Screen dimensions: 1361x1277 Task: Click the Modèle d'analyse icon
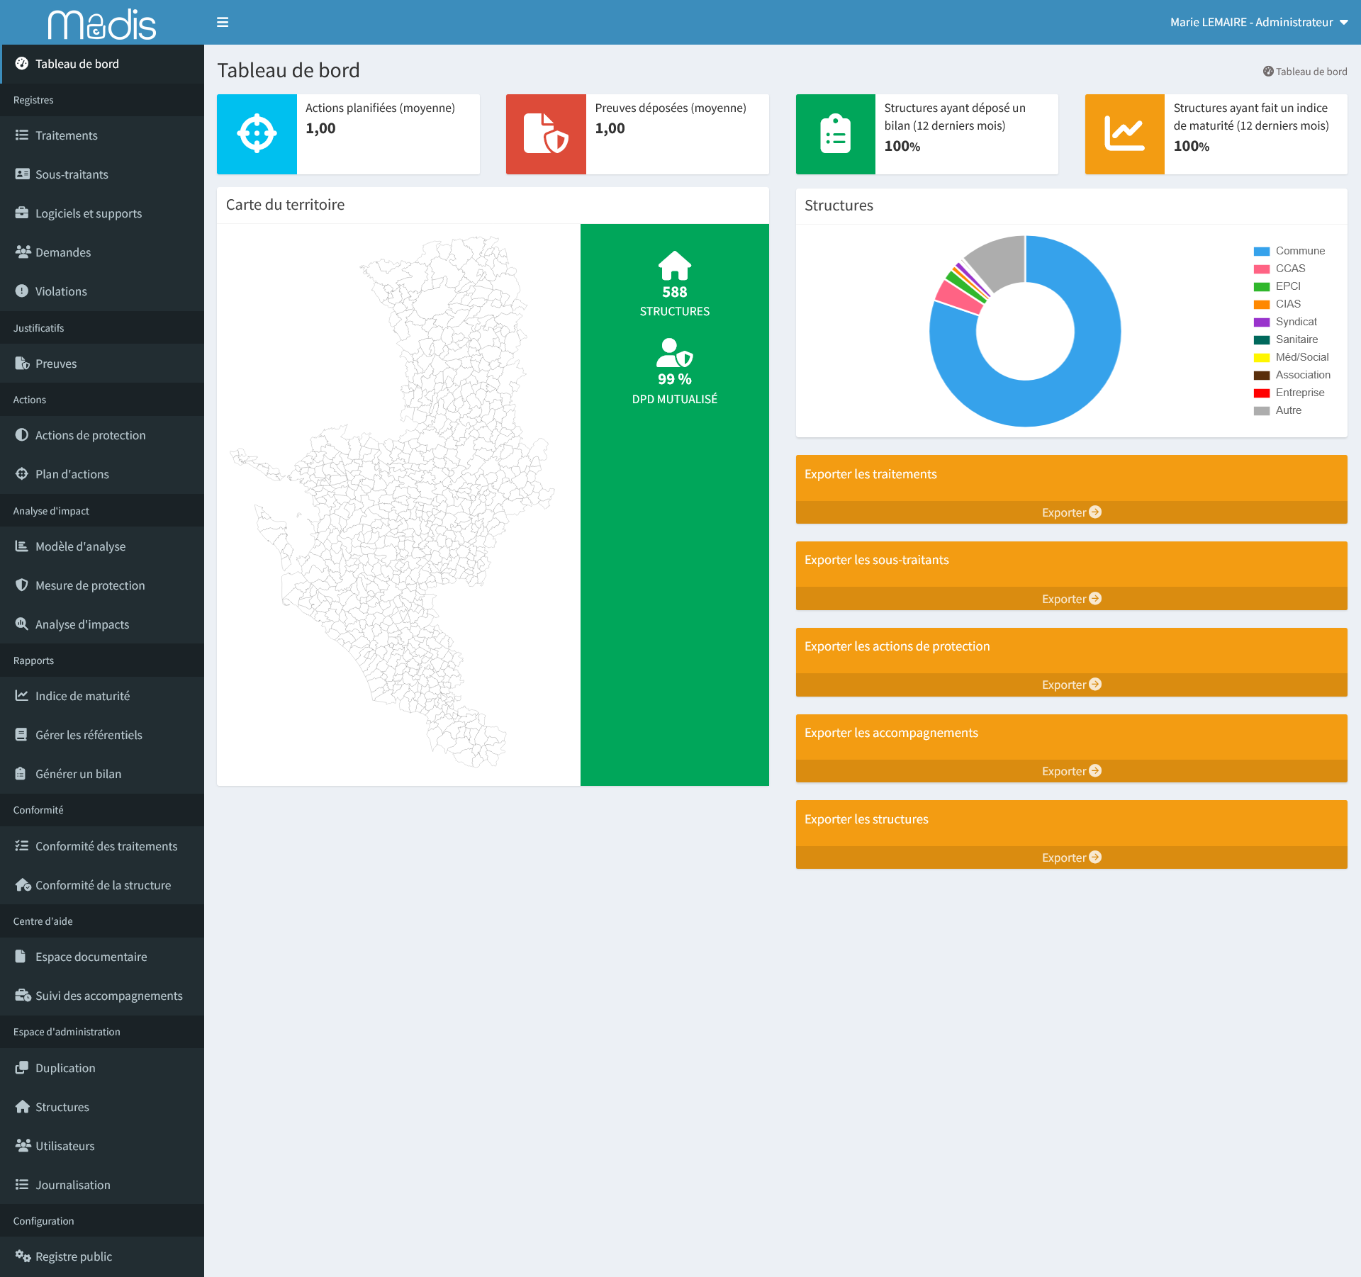click(x=22, y=546)
